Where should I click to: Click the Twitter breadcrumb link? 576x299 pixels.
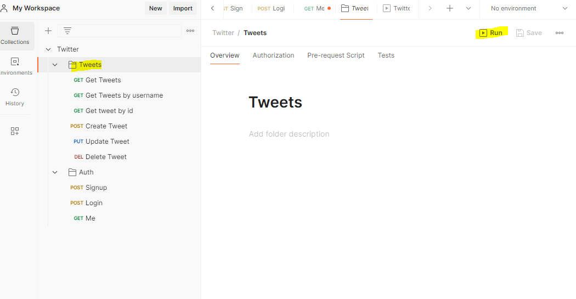click(223, 33)
